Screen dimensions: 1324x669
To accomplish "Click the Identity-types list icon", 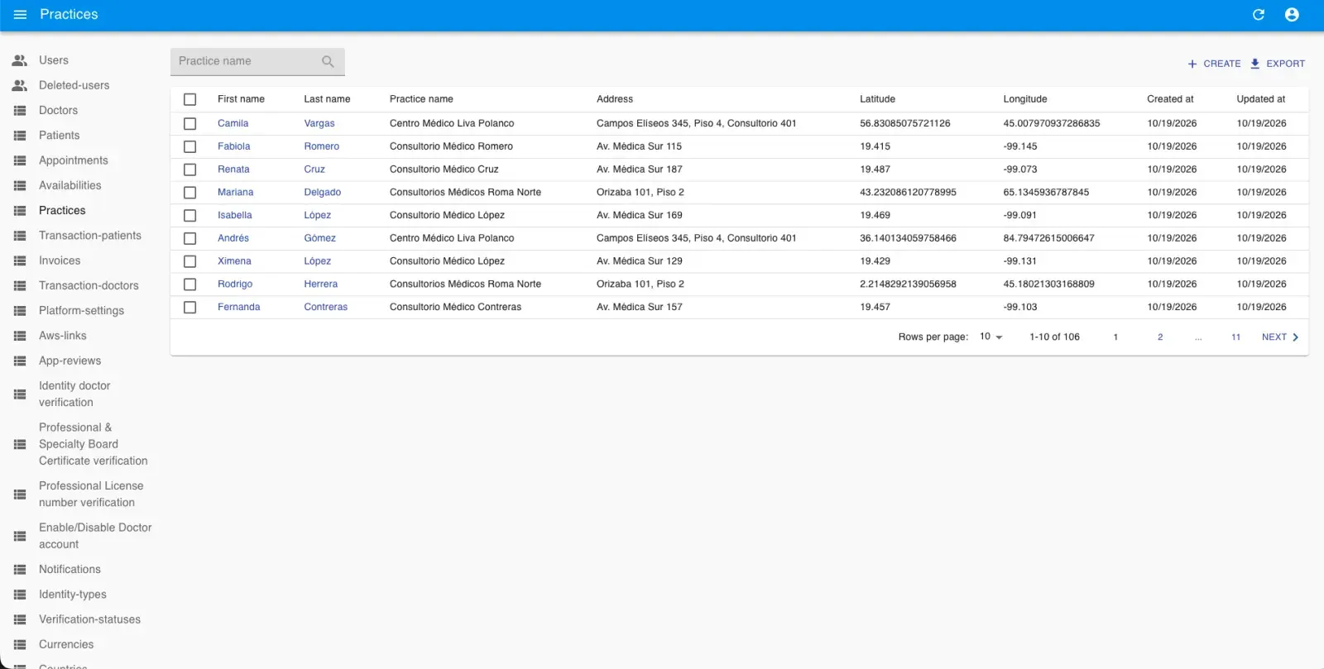I will point(20,595).
